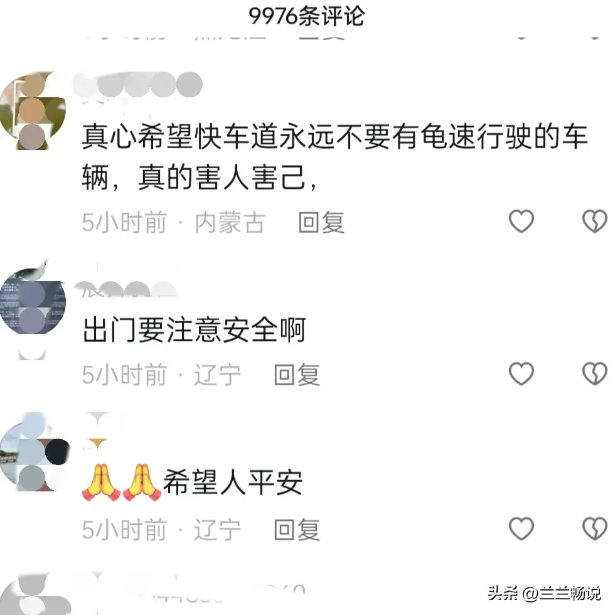Reply to '出门要注意安全啊' comment via 回复

pyautogui.click(x=297, y=375)
